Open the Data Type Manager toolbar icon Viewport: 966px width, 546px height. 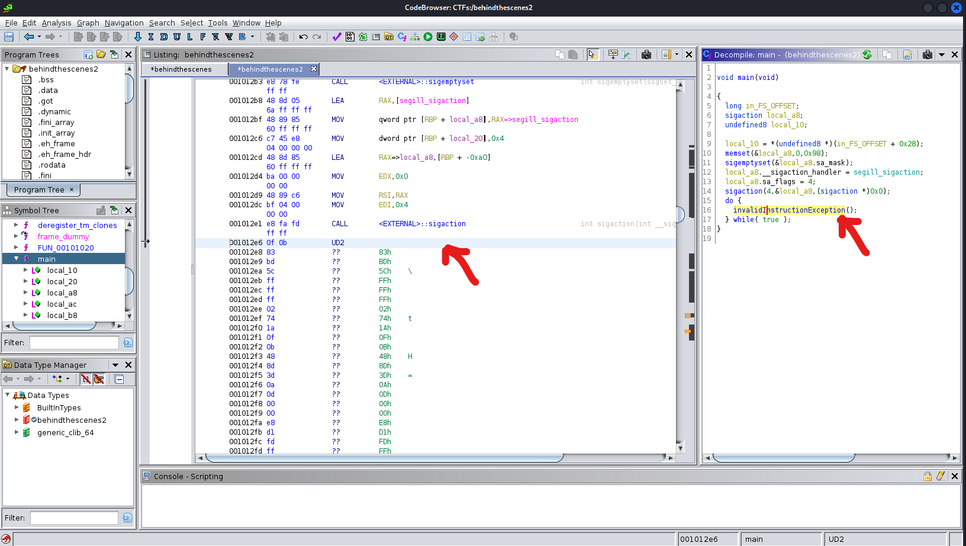point(389,37)
